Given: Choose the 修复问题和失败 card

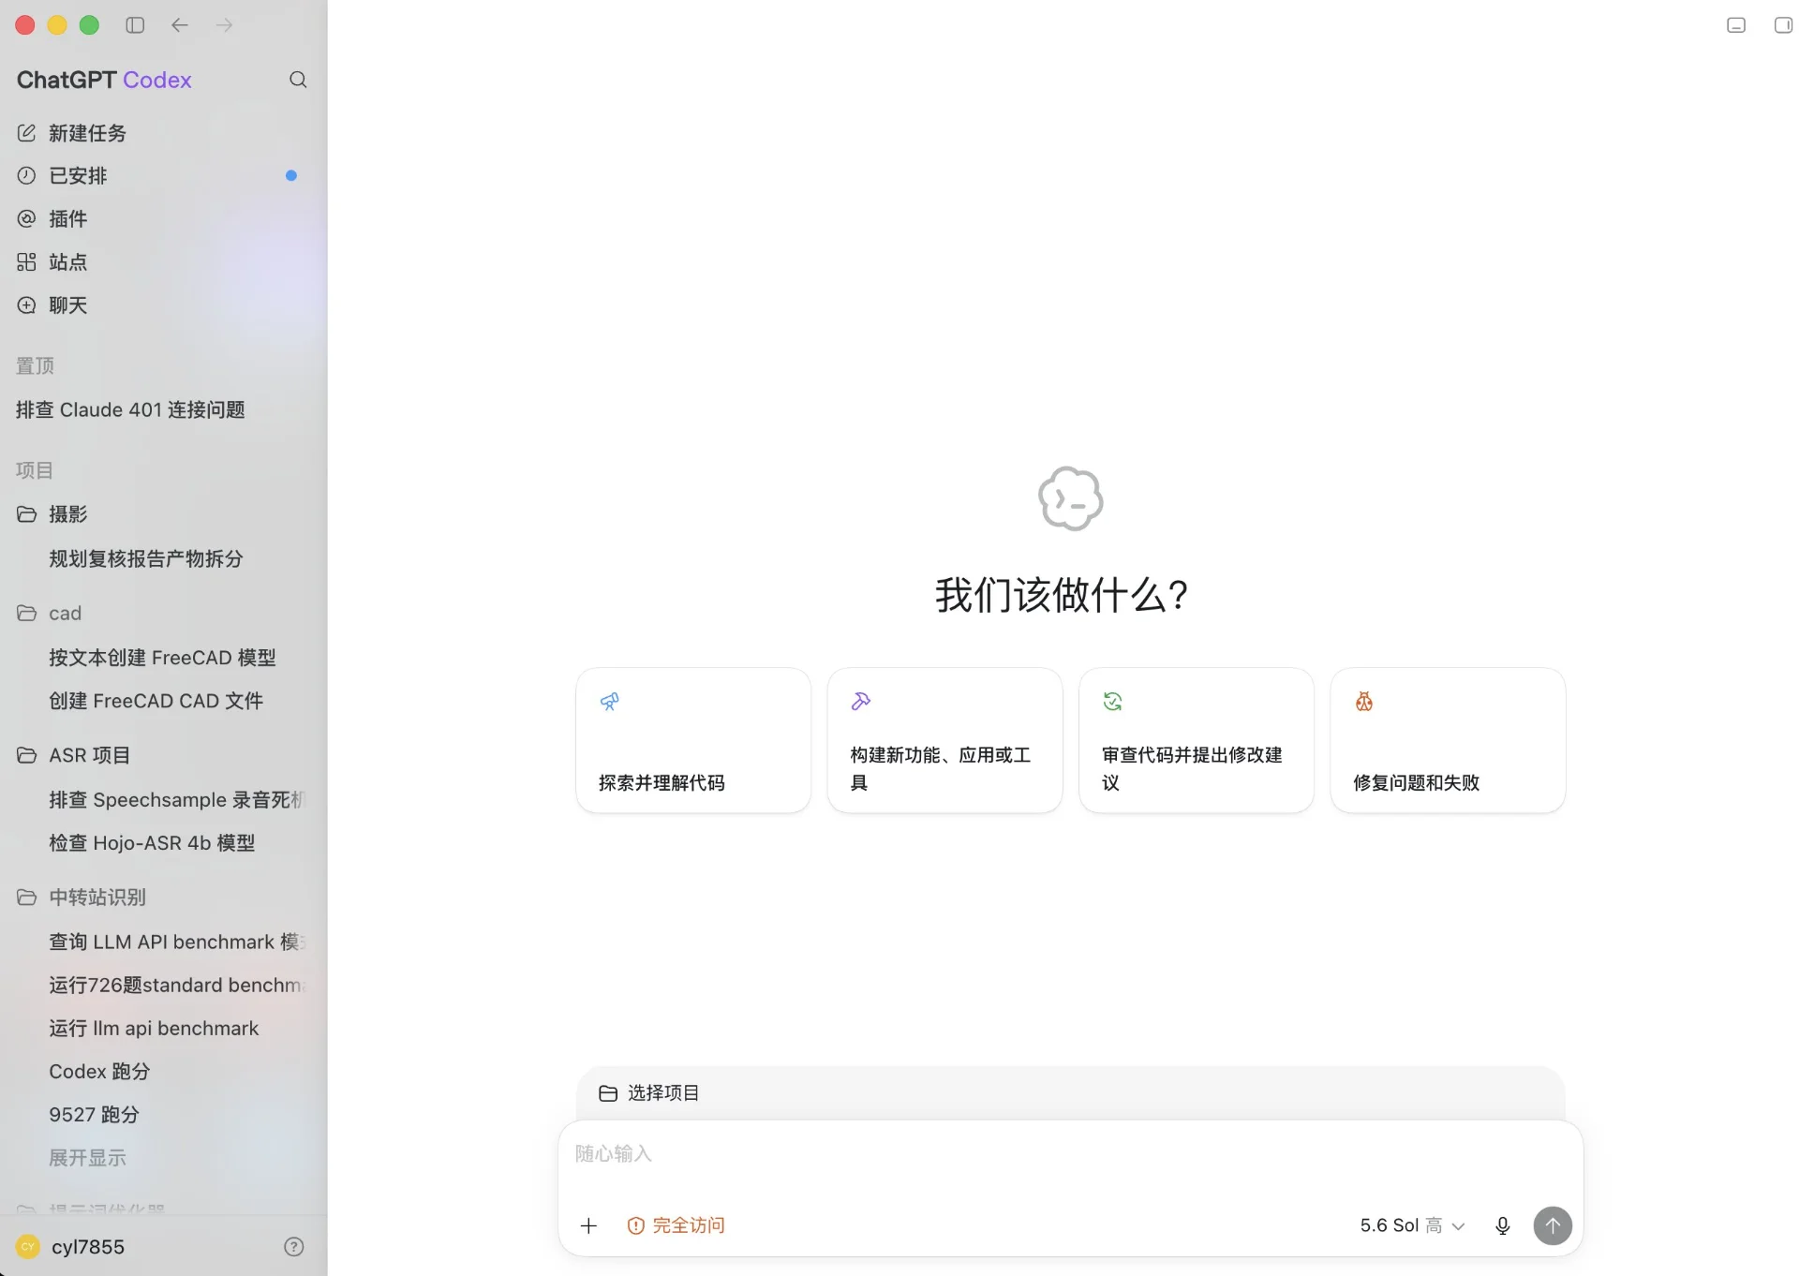Looking at the screenshot, I should [1448, 740].
